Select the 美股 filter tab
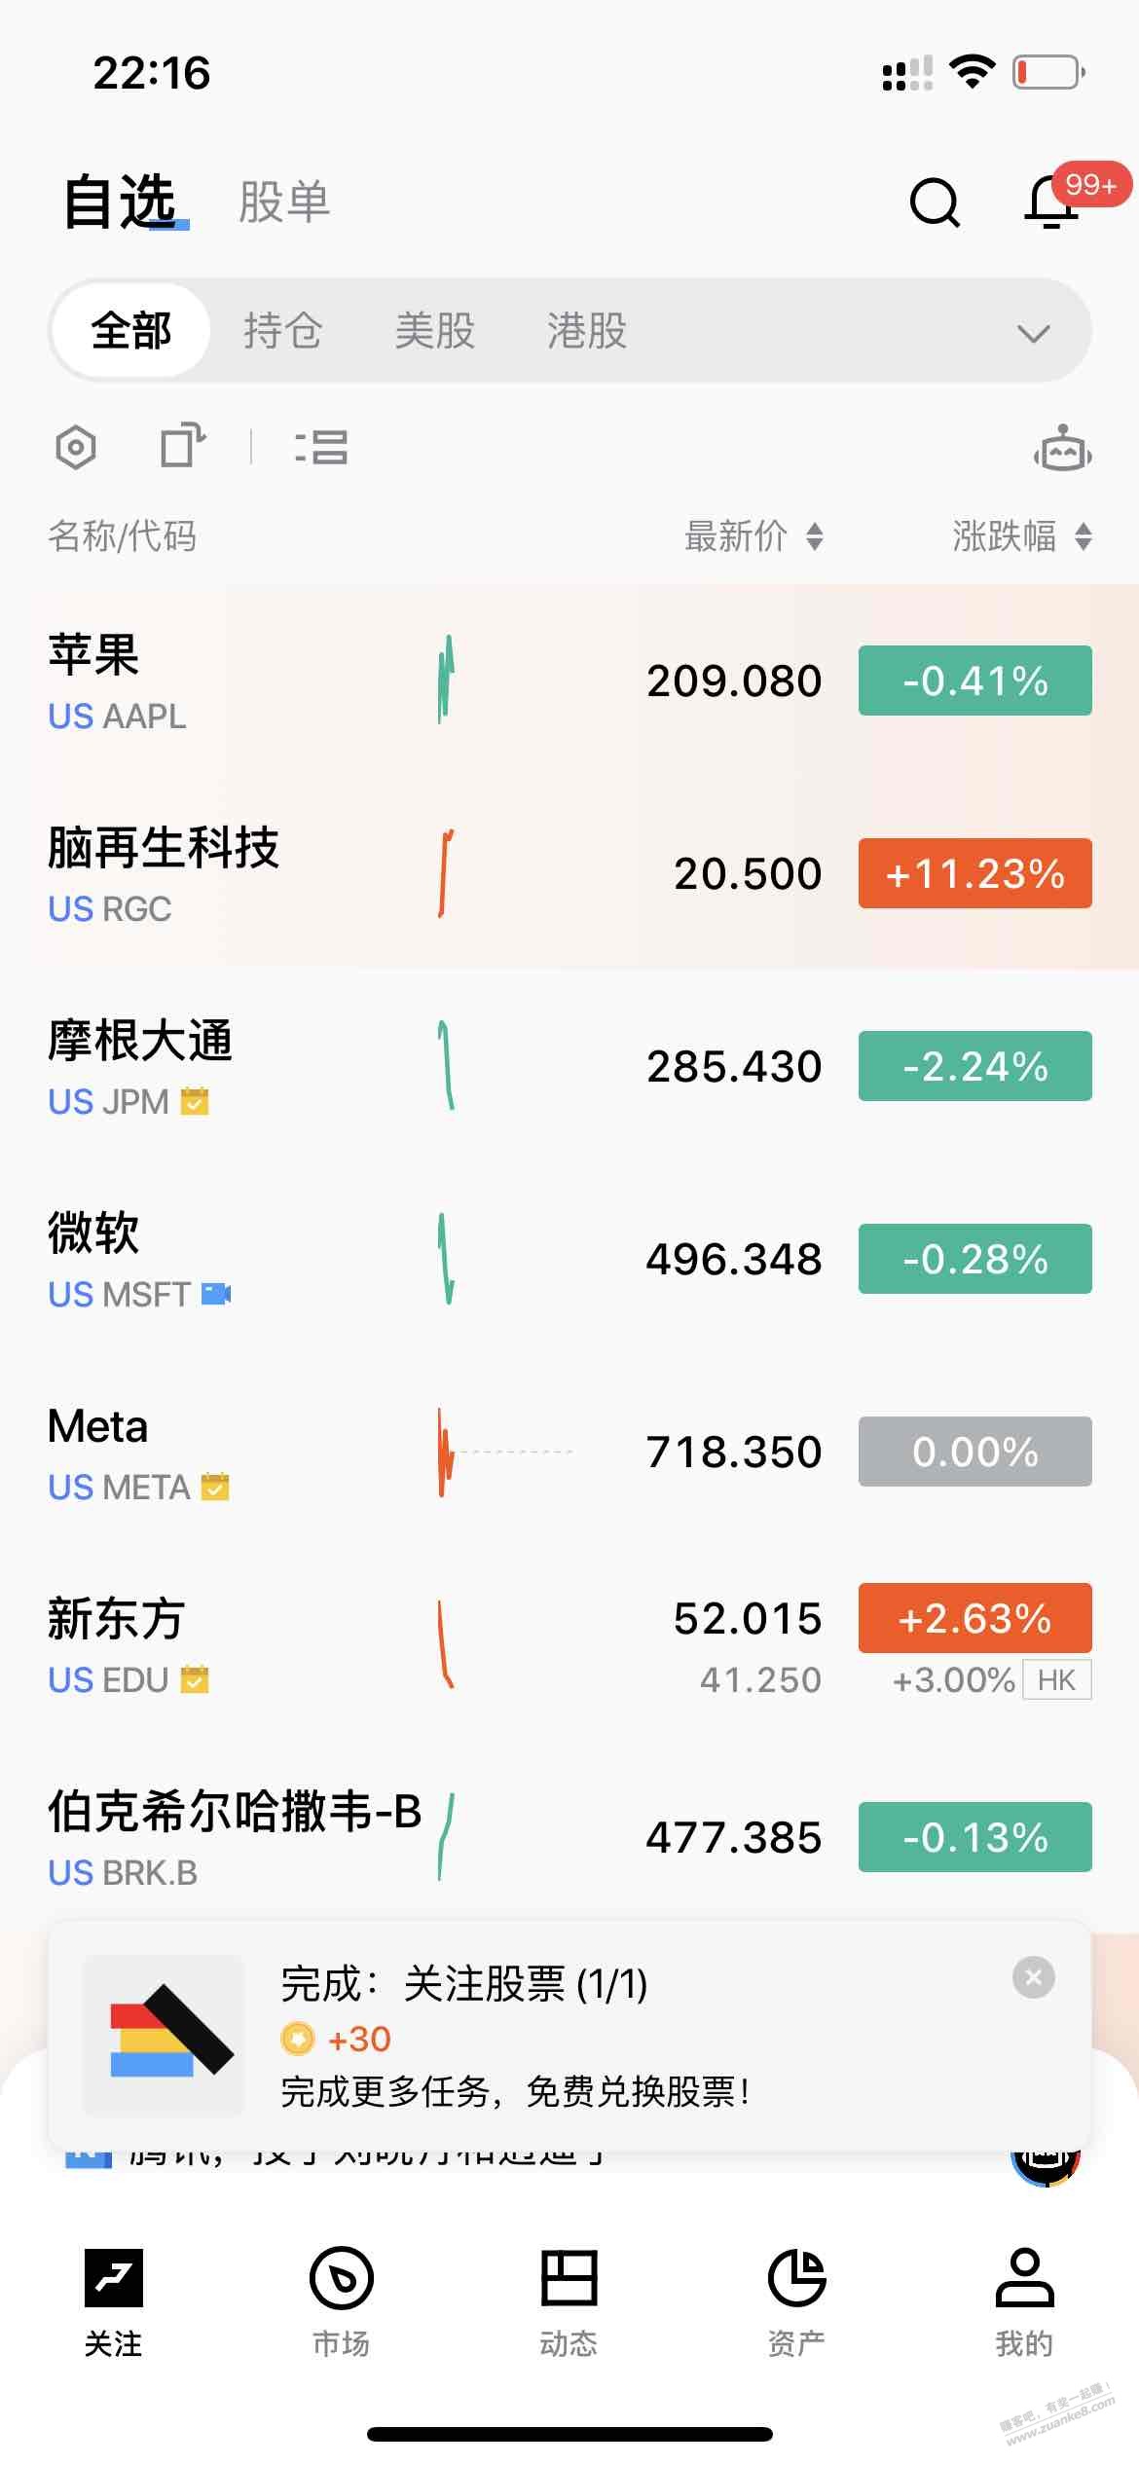Viewport: 1139px width, 2465px height. pyautogui.click(x=435, y=331)
